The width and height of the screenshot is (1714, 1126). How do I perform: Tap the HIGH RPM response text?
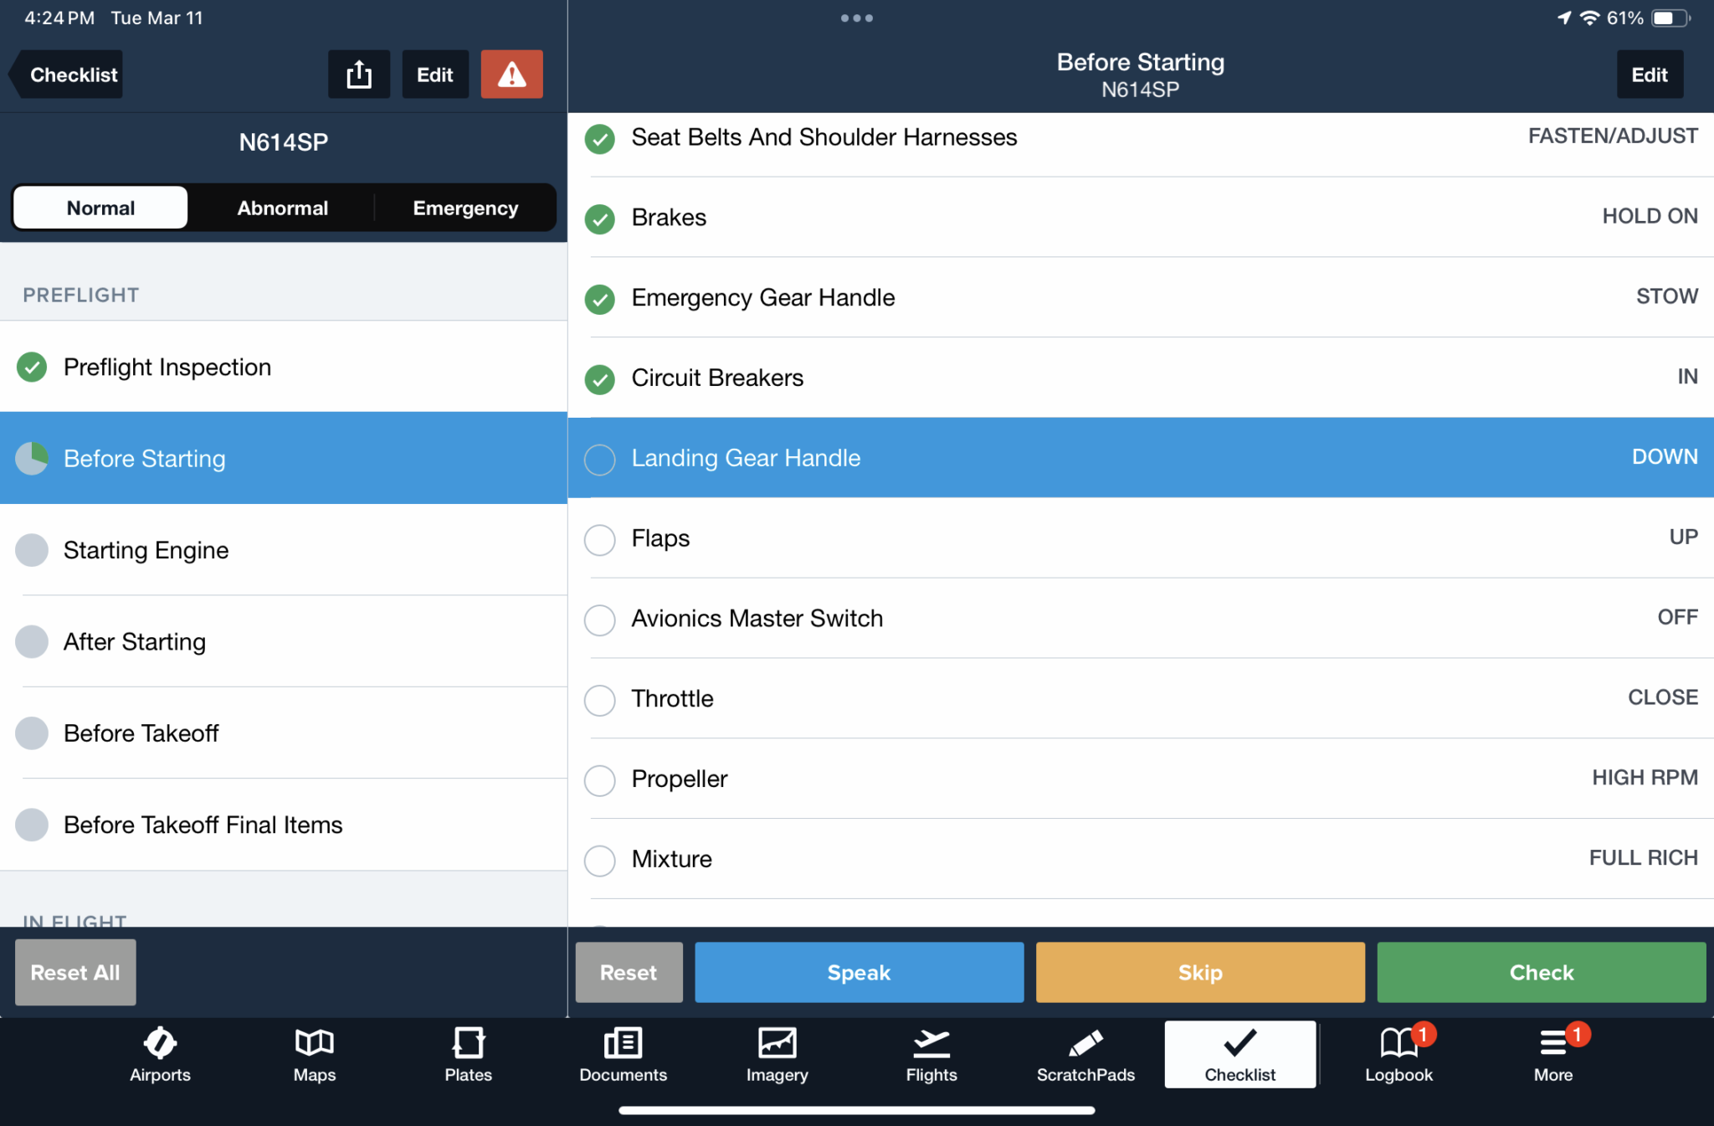click(x=1645, y=778)
